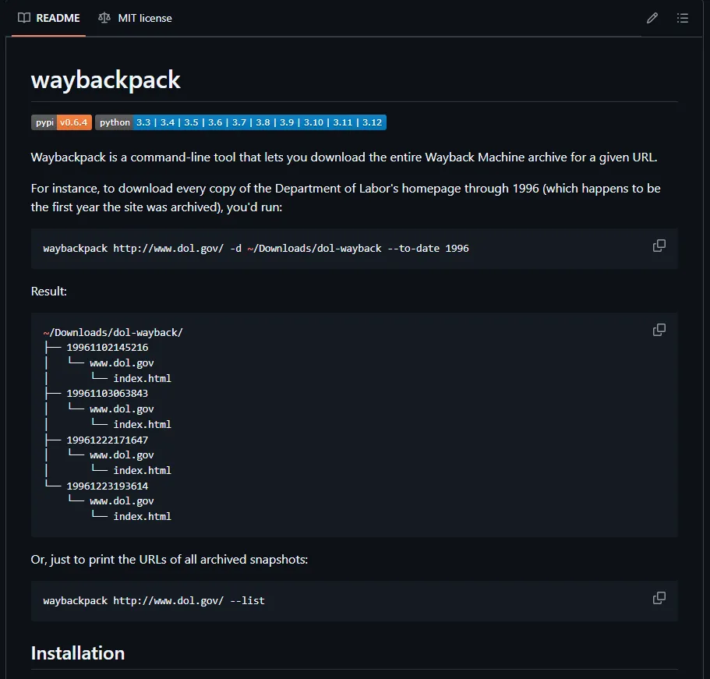710x679 pixels.
Task: Copy the --list command snippet
Action: click(659, 597)
